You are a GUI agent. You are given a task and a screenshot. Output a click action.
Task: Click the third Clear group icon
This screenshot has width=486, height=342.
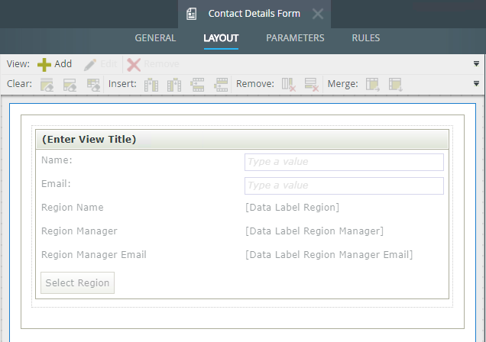tap(93, 84)
